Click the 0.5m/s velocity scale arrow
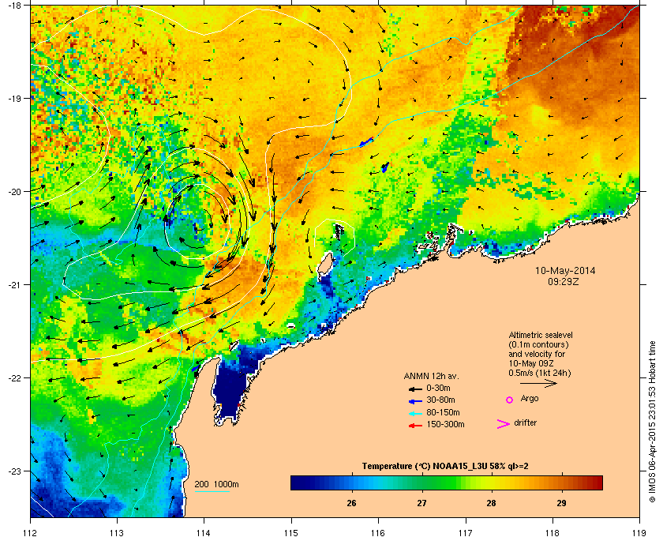663x537 pixels. click(x=538, y=384)
